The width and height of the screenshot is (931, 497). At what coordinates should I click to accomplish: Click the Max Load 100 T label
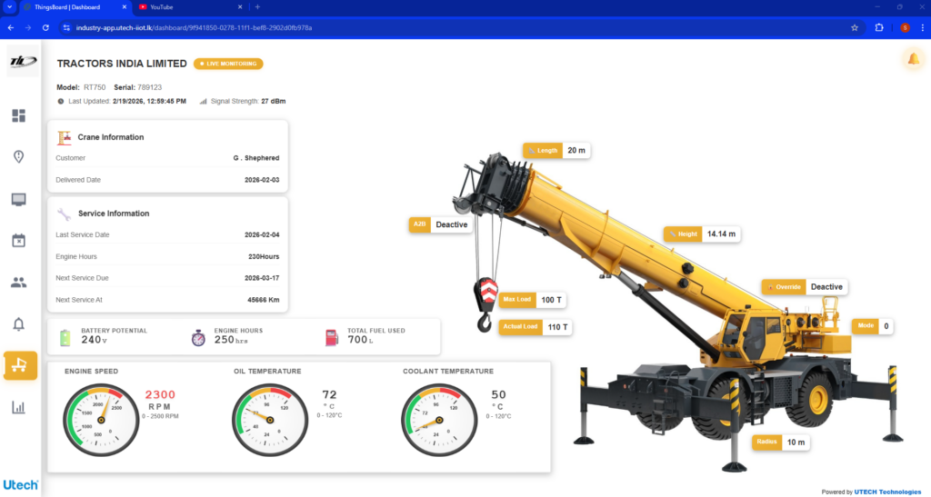(x=533, y=300)
